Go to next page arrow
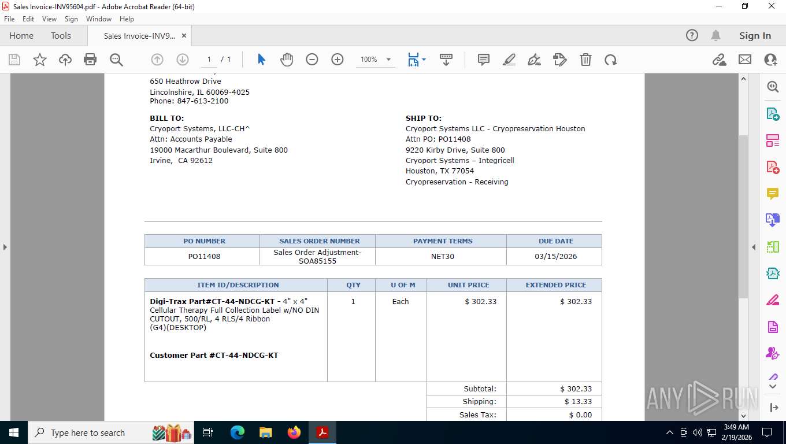786x444 pixels. tap(183, 60)
